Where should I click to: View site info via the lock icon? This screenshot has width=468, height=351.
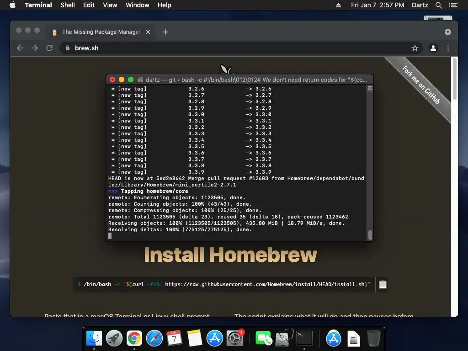click(68, 48)
